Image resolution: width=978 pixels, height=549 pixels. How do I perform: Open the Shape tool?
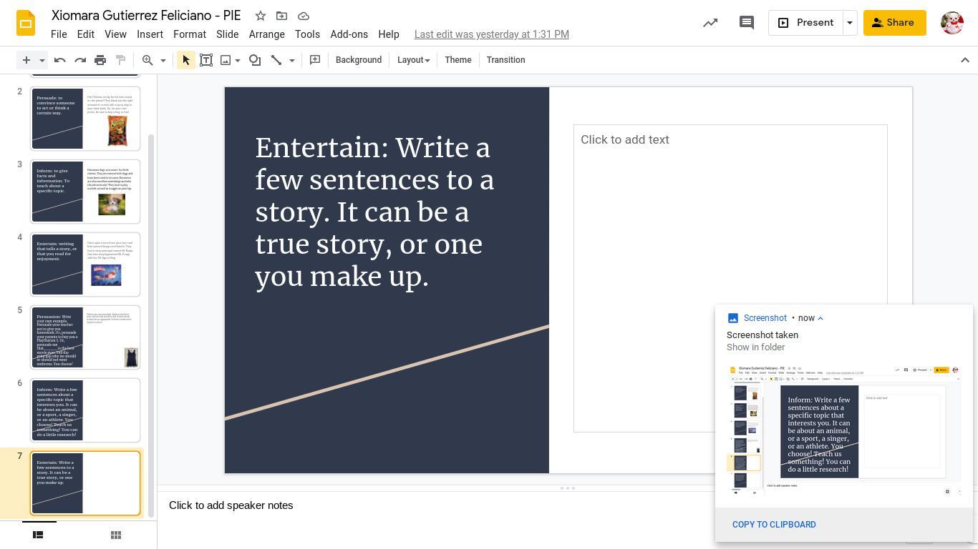[255, 60]
